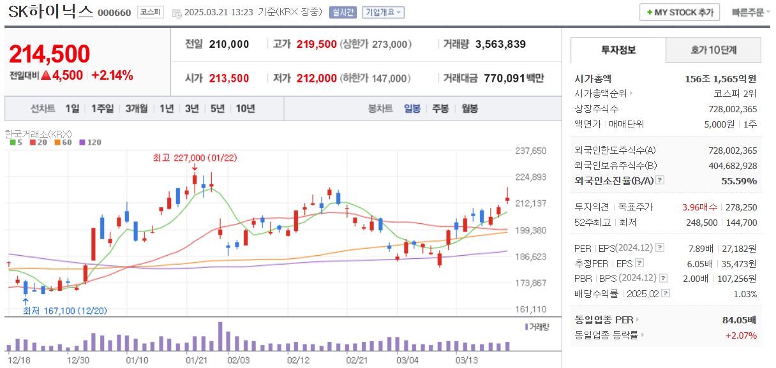This screenshot has width=776, height=368.
Task: Click the red up-triangle next to 4,500
Action: [x=45, y=75]
